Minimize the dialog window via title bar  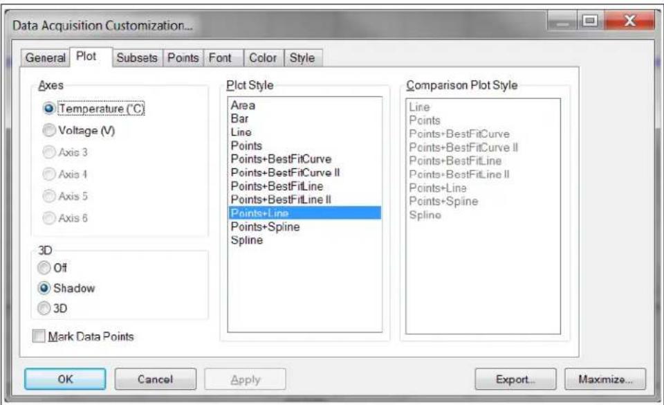pos(562,20)
